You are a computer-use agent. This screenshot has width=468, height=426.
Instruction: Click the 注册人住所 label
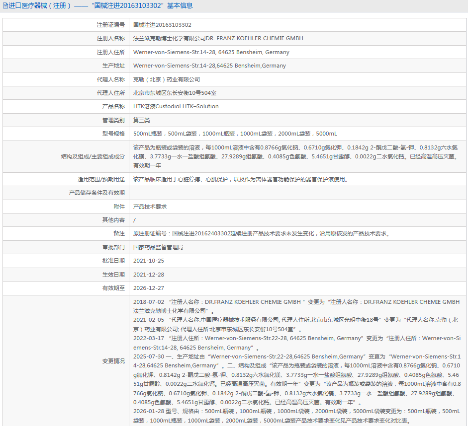(x=110, y=52)
